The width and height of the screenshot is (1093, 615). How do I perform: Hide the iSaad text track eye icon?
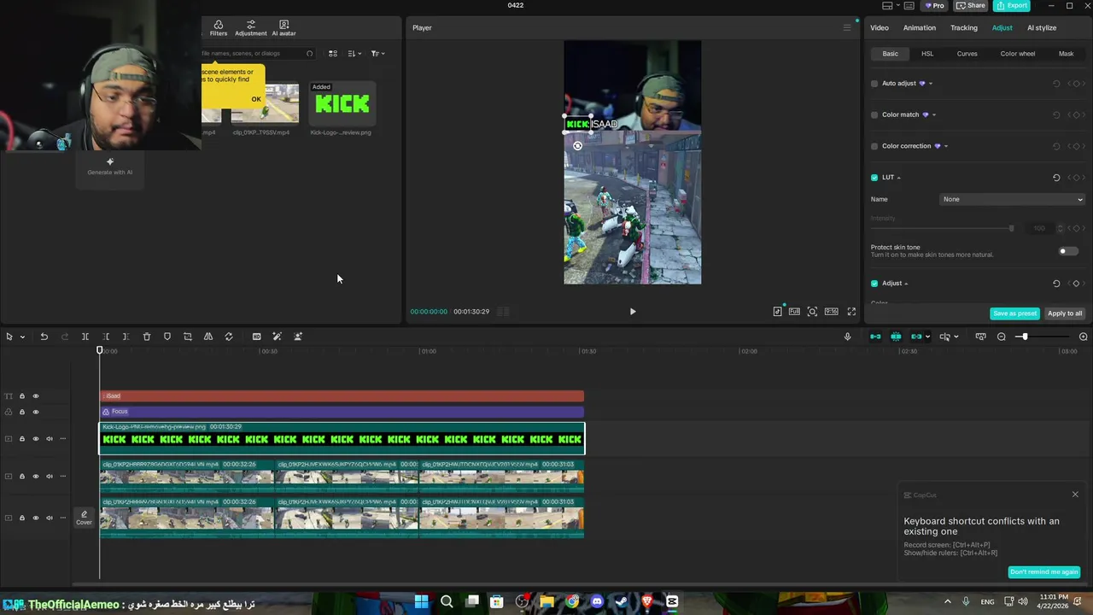point(36,396)
